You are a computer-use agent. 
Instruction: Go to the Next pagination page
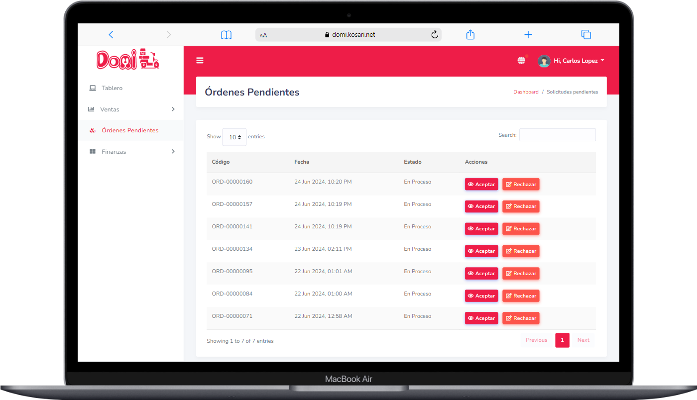click(x=583, y=340)
